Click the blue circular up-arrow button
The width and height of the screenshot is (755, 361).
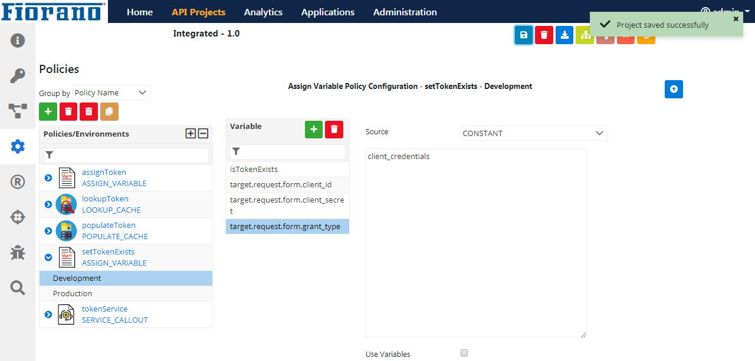click(x=674, y=89)
